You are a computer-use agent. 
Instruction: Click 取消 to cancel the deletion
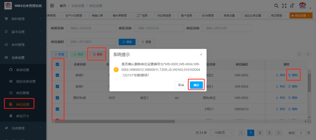click(x=181, y=85)
